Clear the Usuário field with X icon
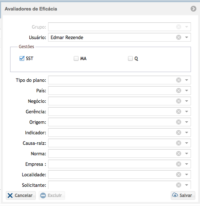 click(179, 37)
